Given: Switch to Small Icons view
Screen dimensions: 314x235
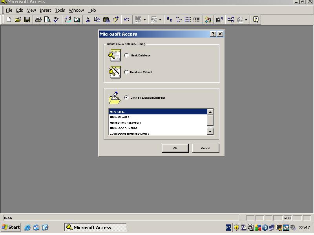Looking at the screenshot, I should click(x=179, y=20).
